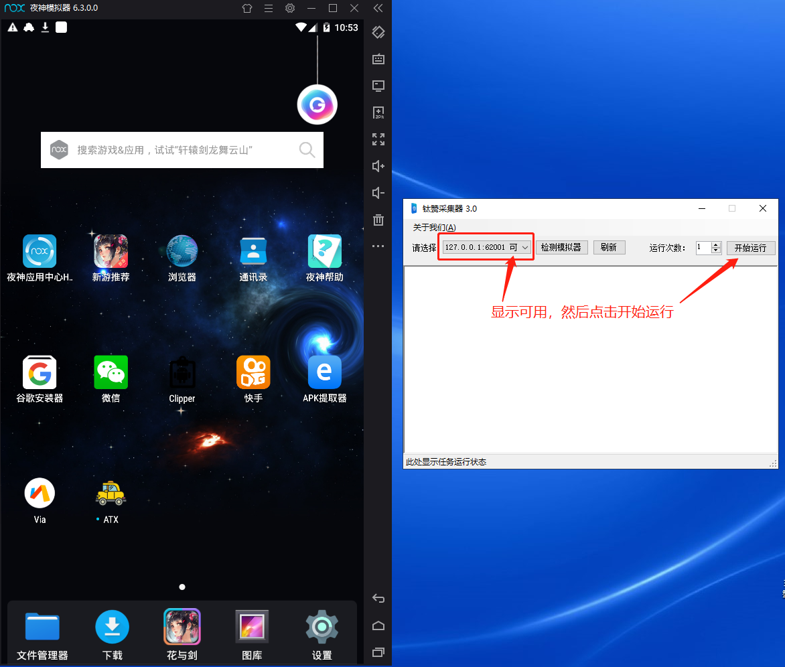This screenshot has height=667, width=785.
Task: Open 微信 WeChat app
Action: click(111, 372)
